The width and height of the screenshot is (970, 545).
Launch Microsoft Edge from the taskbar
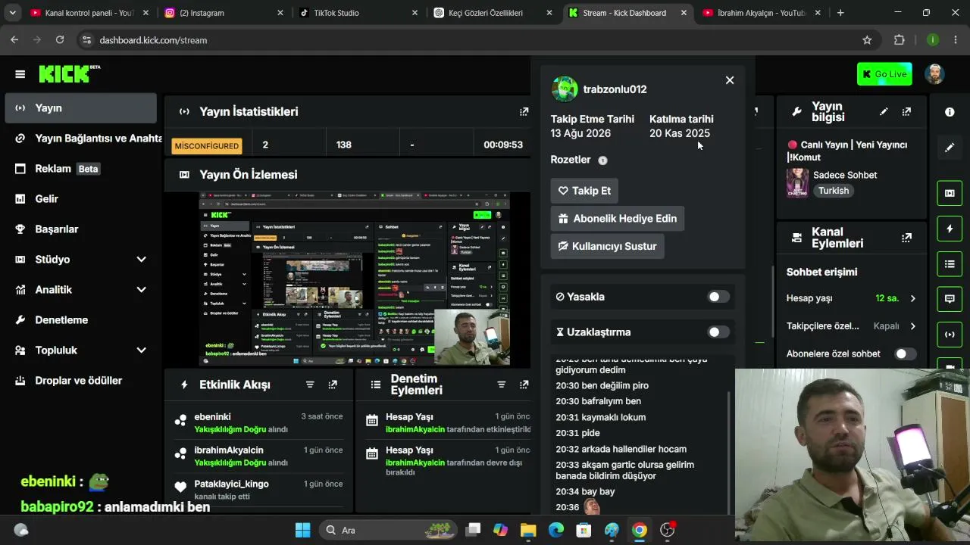click(556, 530)
